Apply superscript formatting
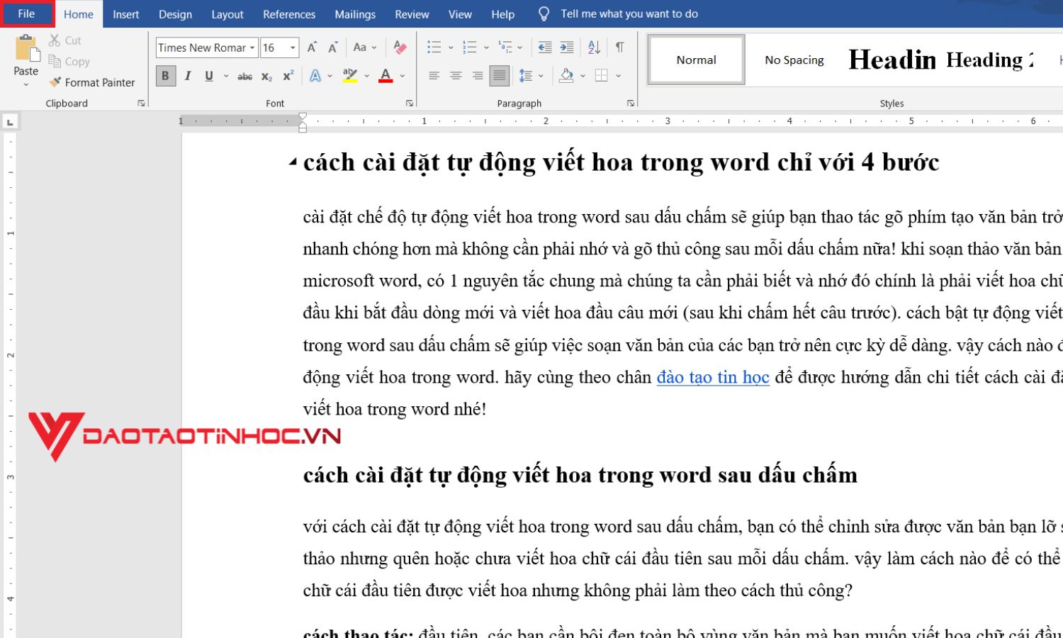This screenshot has height=638, width=1063. [286, 75]
